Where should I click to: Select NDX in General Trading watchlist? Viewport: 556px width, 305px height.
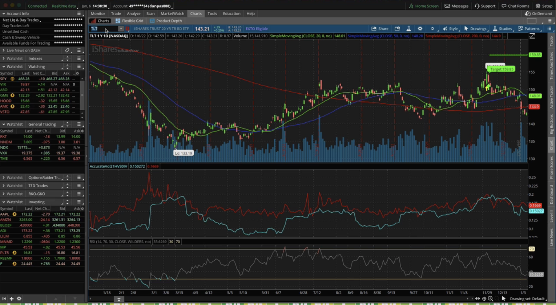click(42, 148)
